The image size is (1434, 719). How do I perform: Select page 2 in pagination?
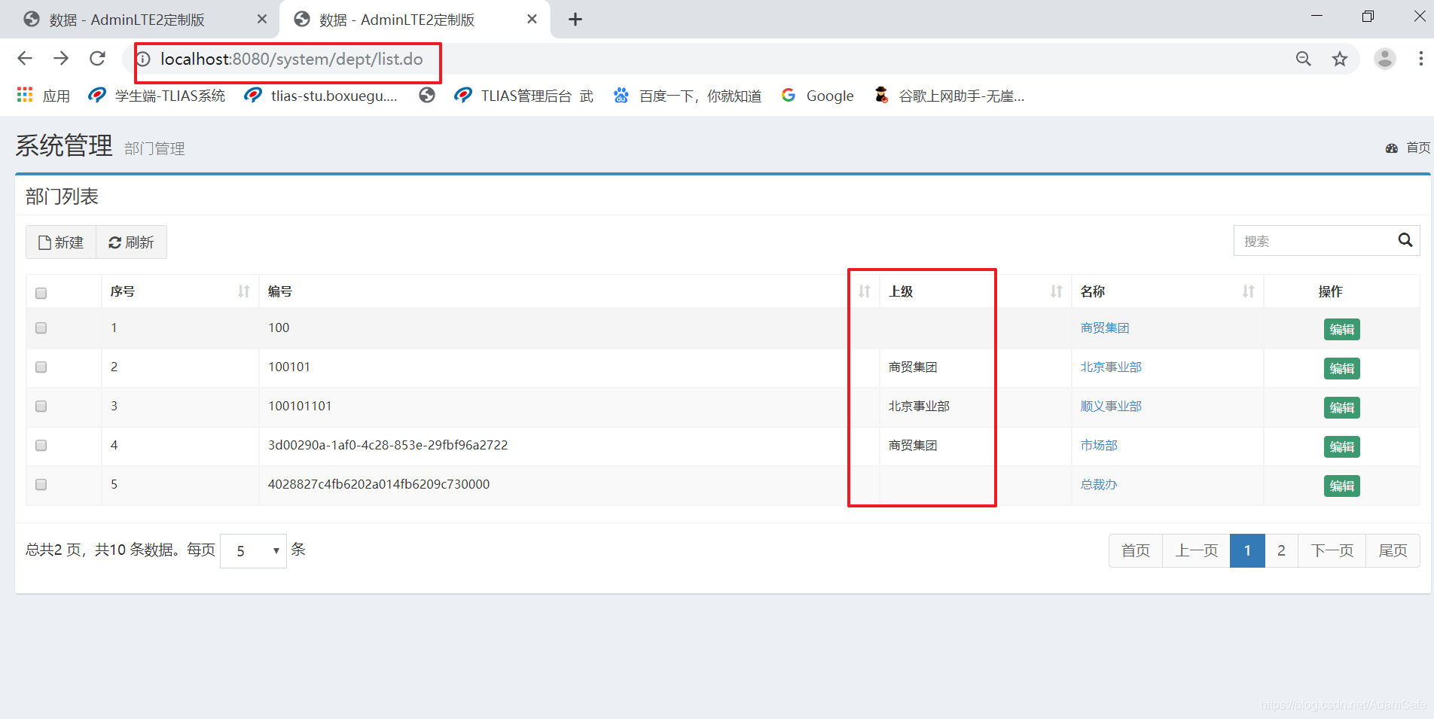[1281, 550]
